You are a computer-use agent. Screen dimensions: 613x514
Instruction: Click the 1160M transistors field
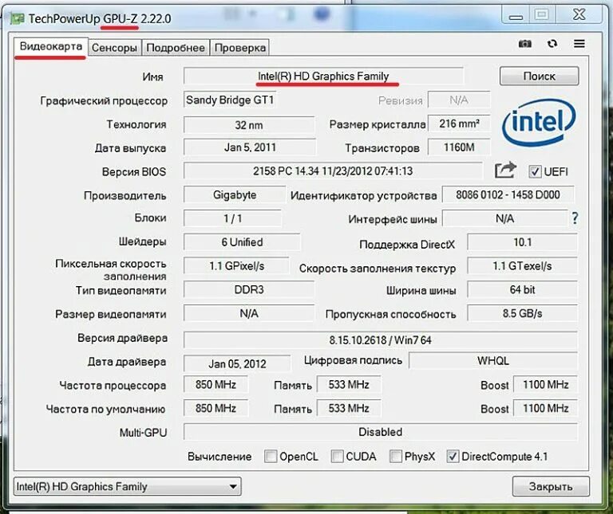coord(459,147)
